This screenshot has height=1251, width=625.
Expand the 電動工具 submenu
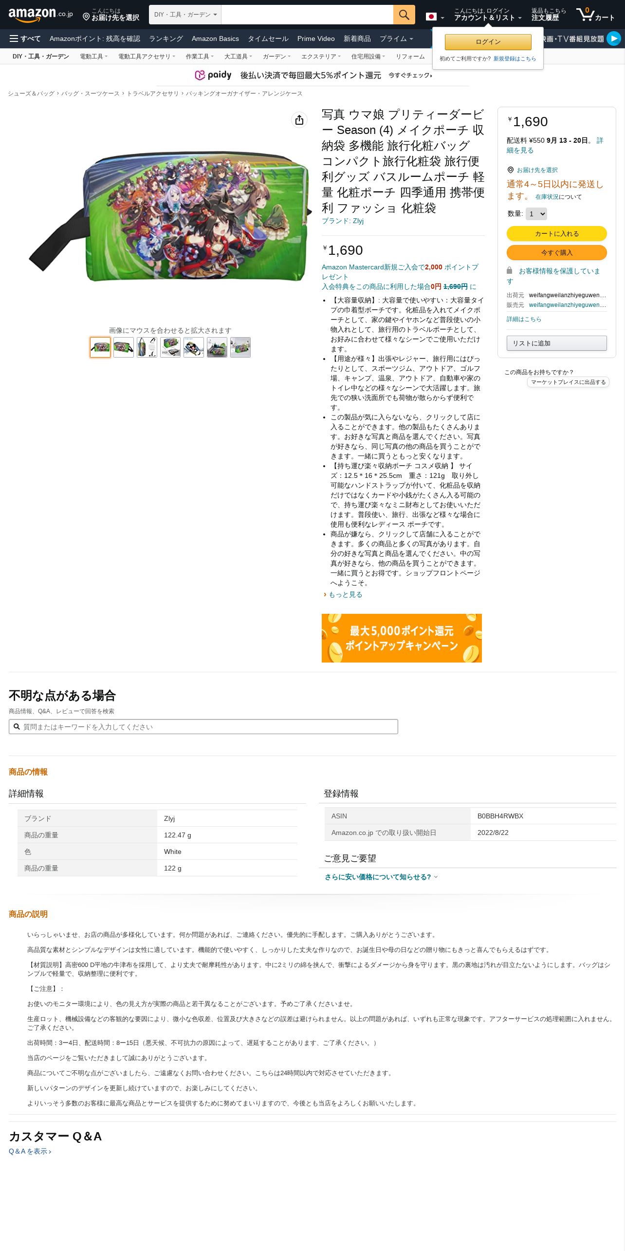coord(93,57)
